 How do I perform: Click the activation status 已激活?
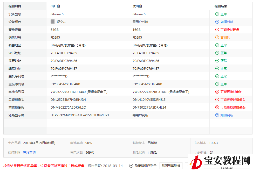tap(152, 152)
